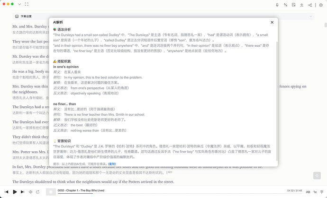Open the chevron dropdown beside window controls
This screenshot has height=198, width=327.
coord(19,4)
